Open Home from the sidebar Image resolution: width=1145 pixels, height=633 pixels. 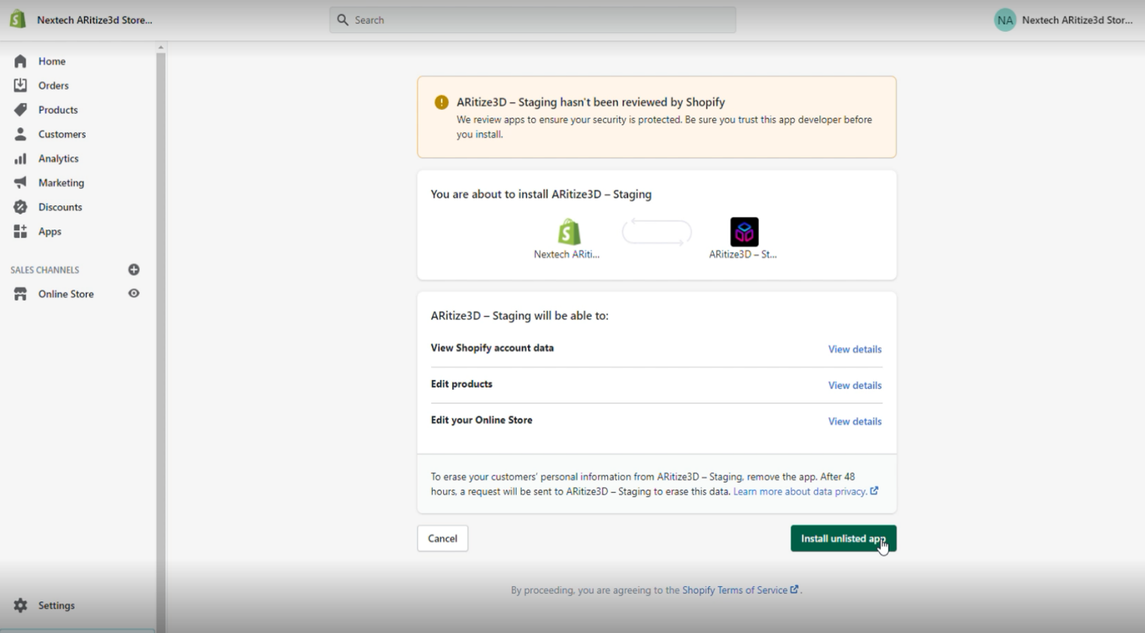coord(52,61)
